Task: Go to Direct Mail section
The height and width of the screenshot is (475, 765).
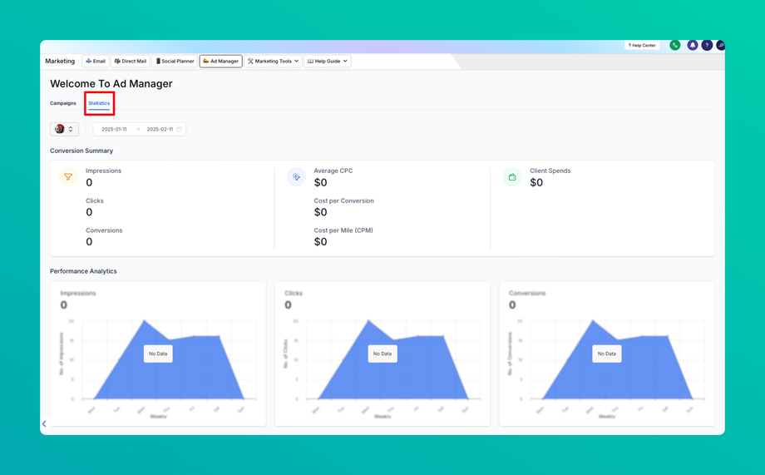Action: (131, 62)
